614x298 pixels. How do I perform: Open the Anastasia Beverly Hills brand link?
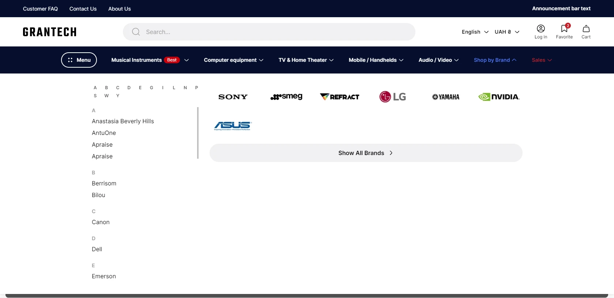[123, 121]
